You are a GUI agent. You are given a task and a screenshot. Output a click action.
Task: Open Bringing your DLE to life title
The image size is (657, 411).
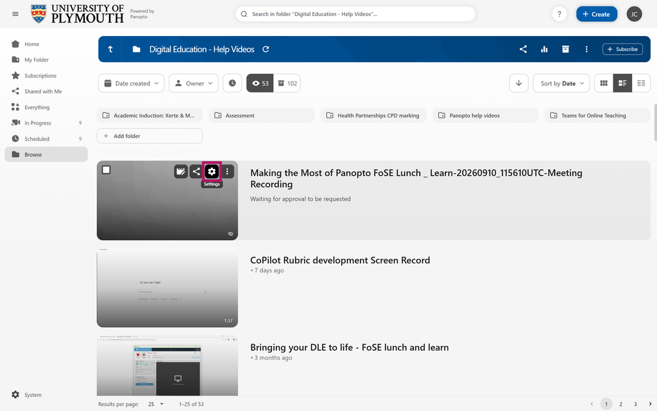350,347
